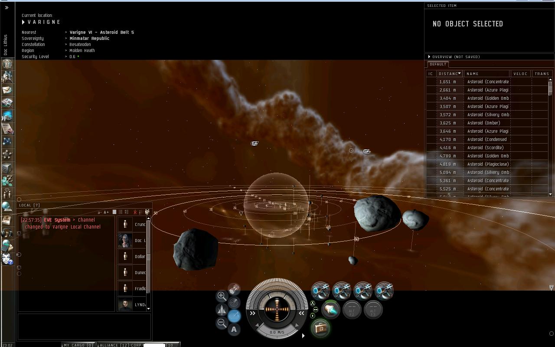Open the notepad with pen sidebar icon
Viewport: 555px width, 347px height.
(7, 129)
